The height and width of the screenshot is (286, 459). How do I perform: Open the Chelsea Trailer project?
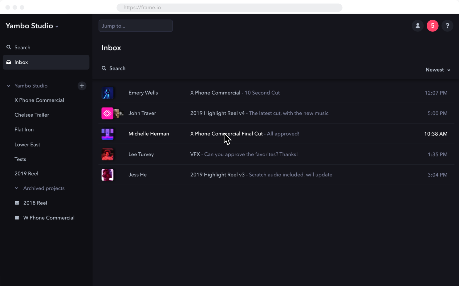(x=32, y=115)
